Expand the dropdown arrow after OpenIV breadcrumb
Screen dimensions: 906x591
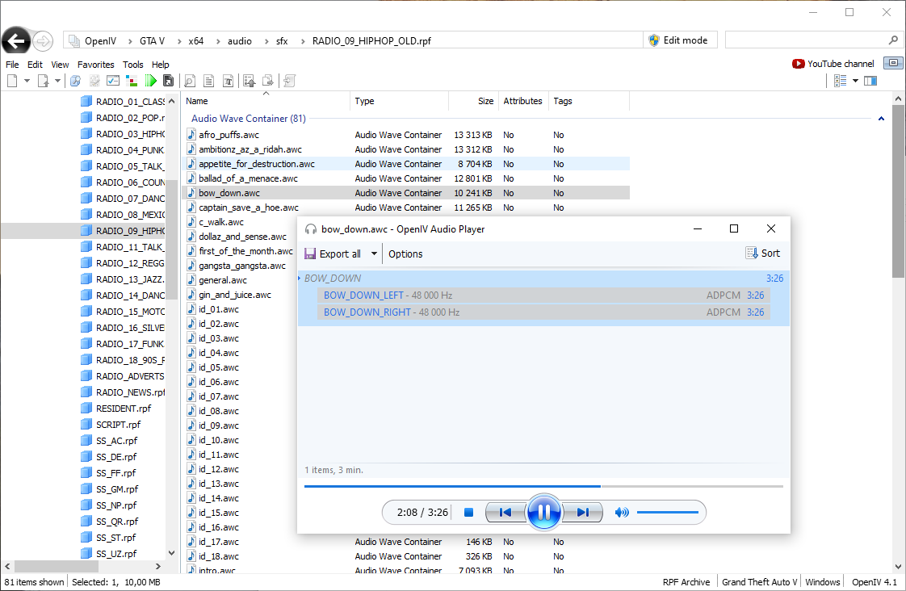pyautogui.click(x=130, y=41)
